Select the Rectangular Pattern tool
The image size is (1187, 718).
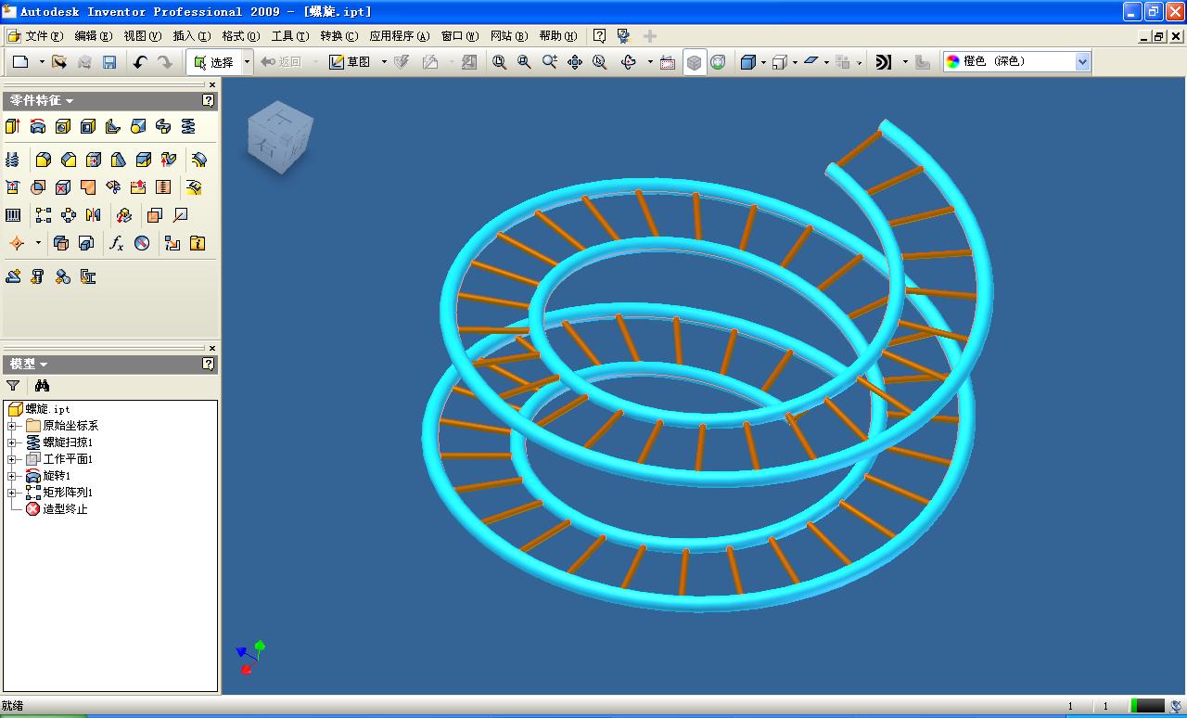coord(44,215)
